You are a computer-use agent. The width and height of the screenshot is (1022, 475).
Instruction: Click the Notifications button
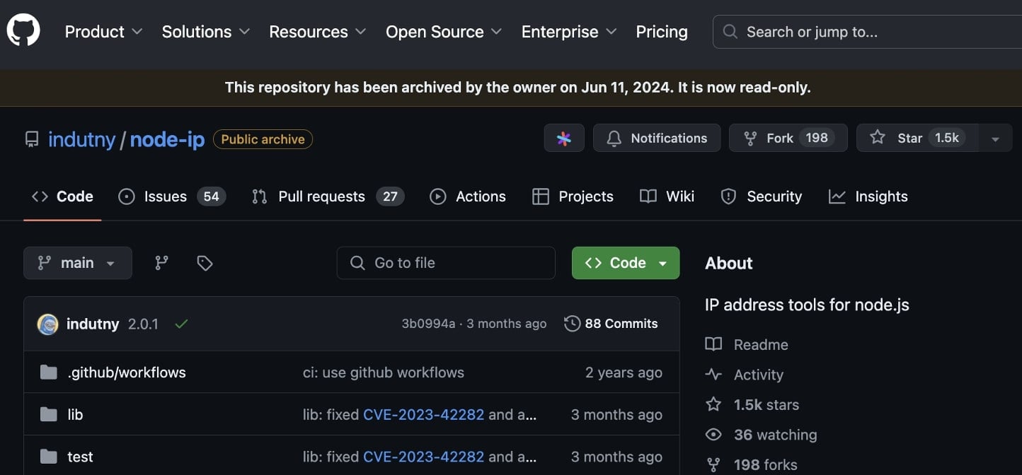(x=657, y=138)
